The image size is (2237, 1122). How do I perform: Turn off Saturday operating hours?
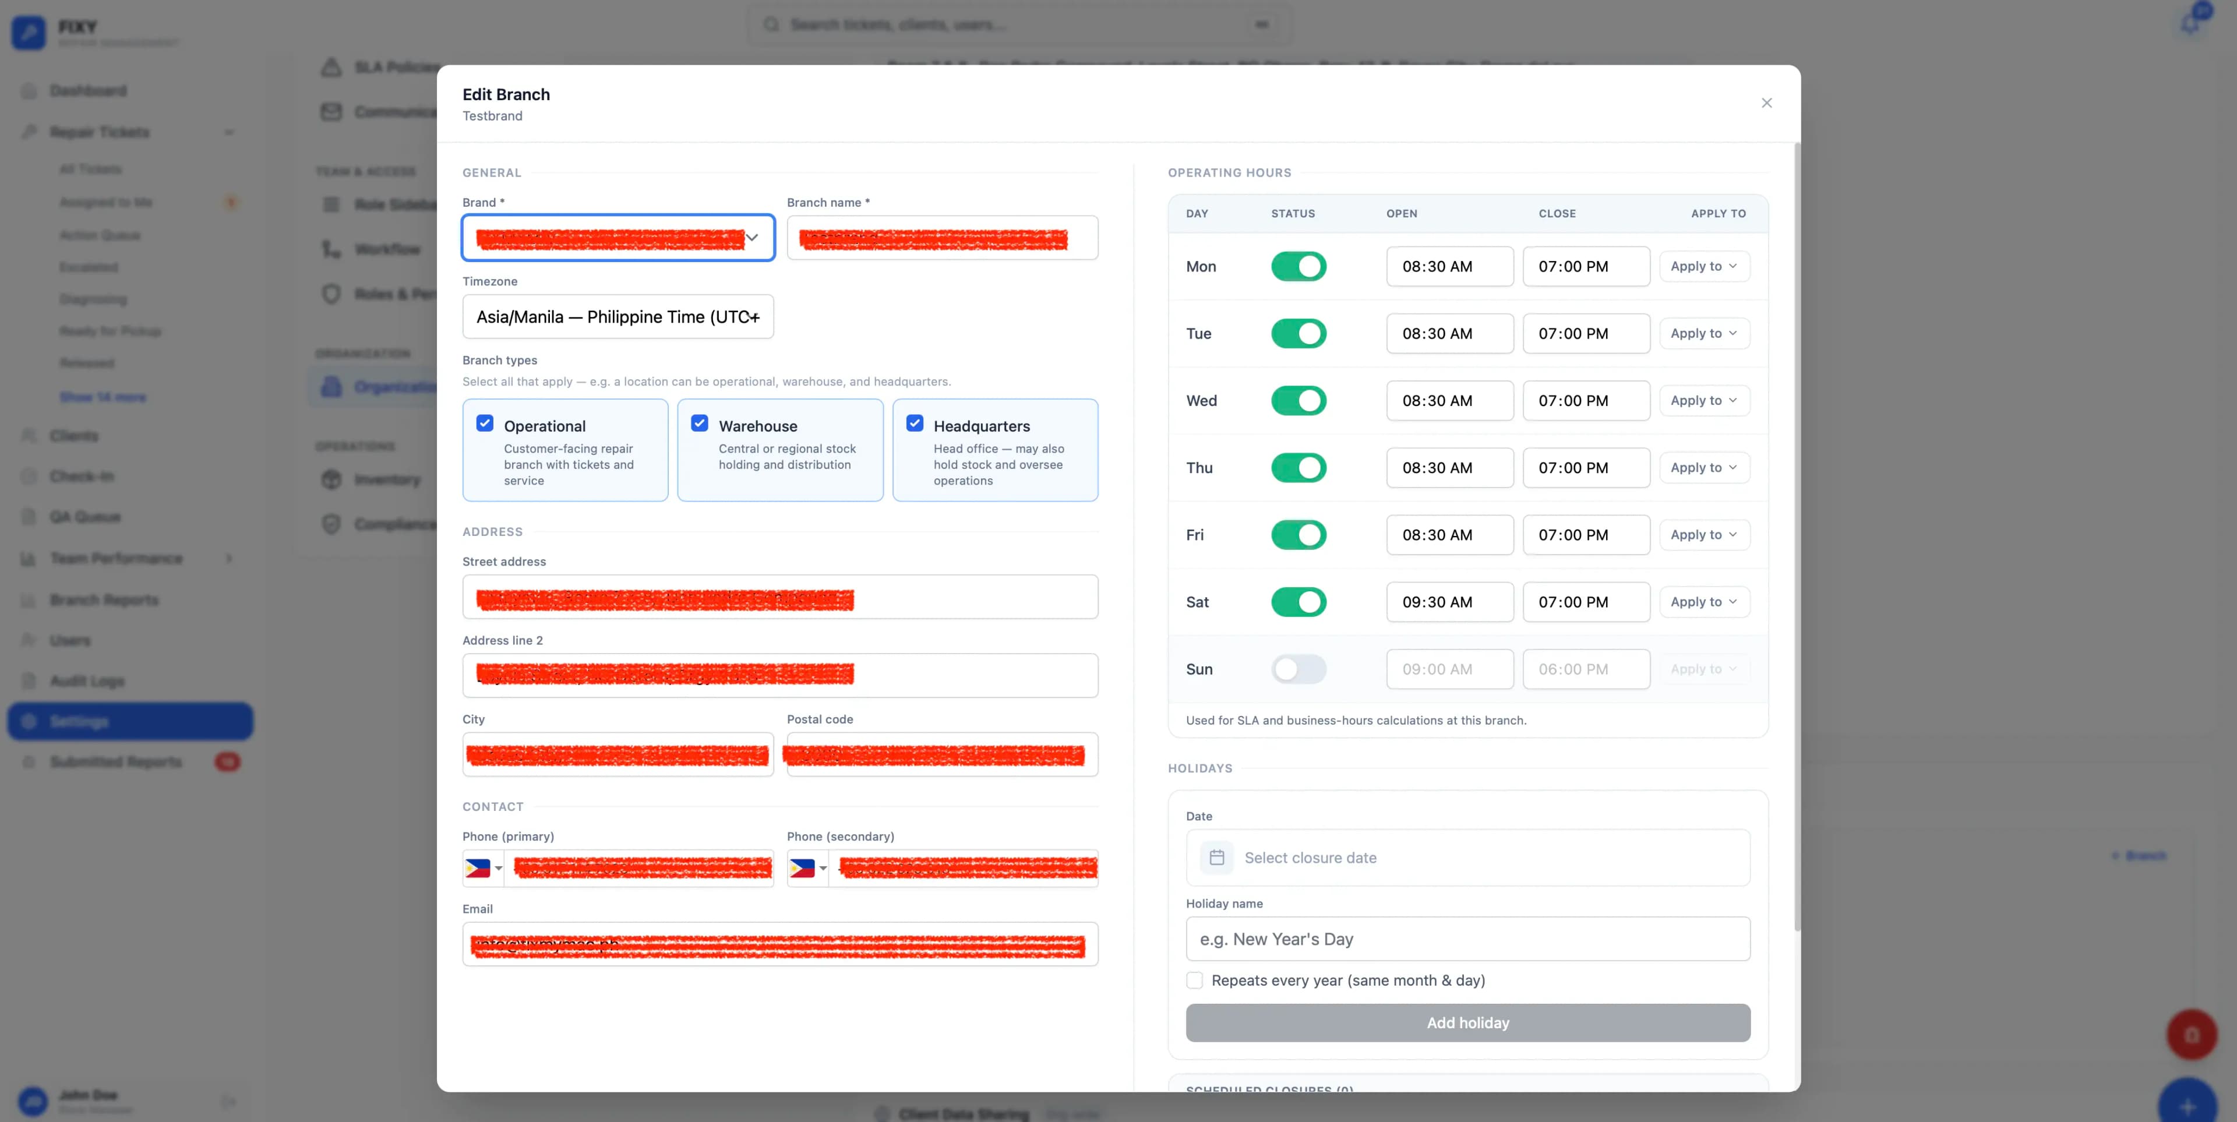(x=1299, y=602)
